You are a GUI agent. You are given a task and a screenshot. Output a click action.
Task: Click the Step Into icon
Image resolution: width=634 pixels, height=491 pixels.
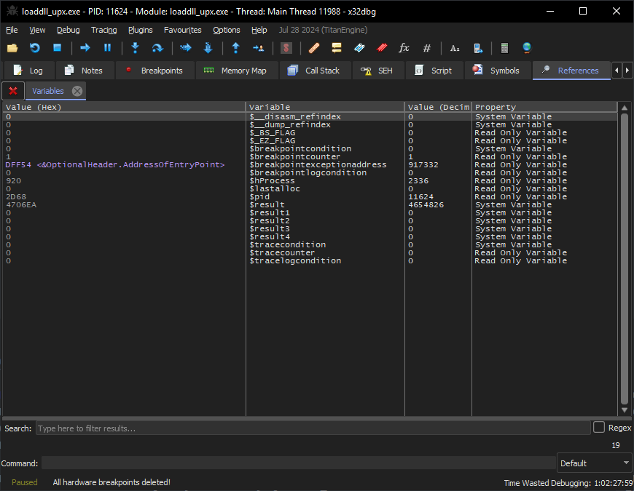(x=135, y=48)
